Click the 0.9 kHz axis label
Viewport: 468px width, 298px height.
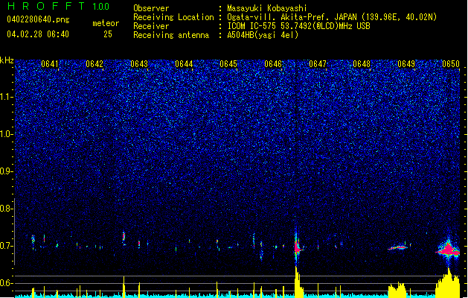click(x=6, y=171)
